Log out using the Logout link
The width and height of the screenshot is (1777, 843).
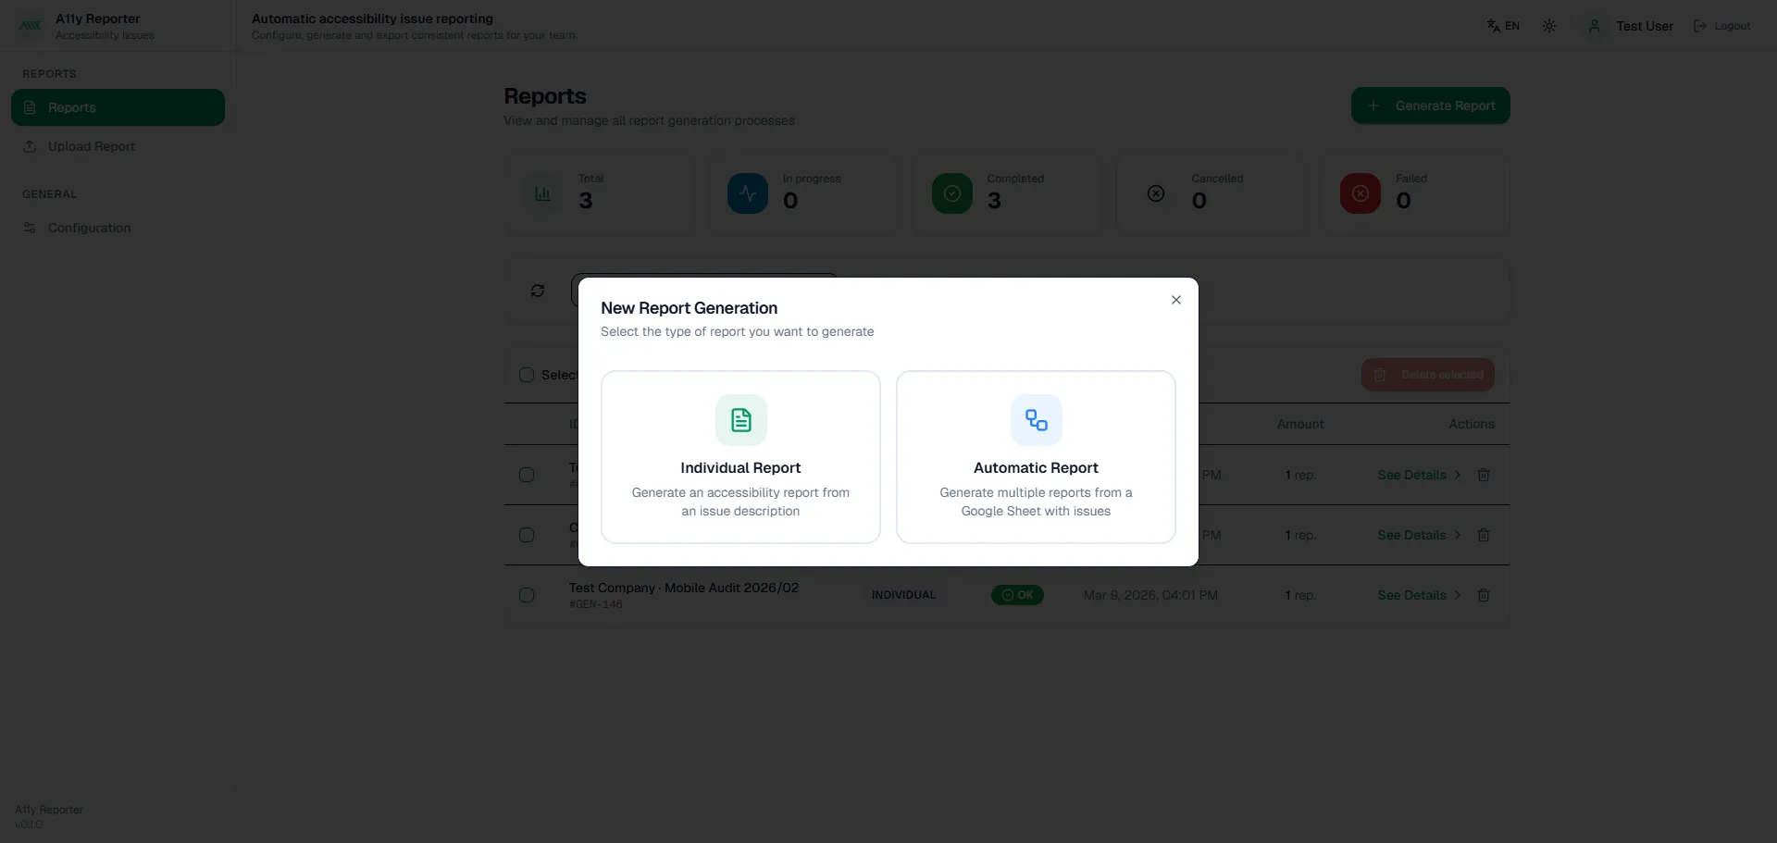coord(1721,26)
